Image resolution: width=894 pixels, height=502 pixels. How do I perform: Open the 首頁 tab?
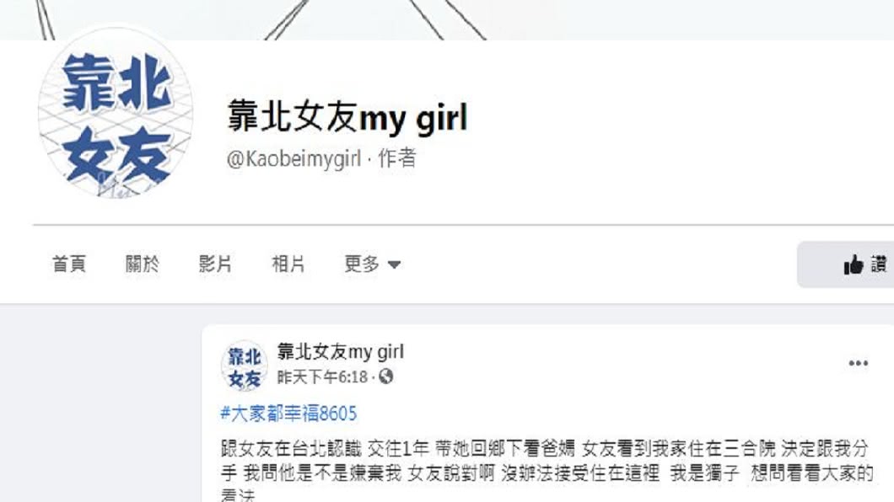point(69,264)
